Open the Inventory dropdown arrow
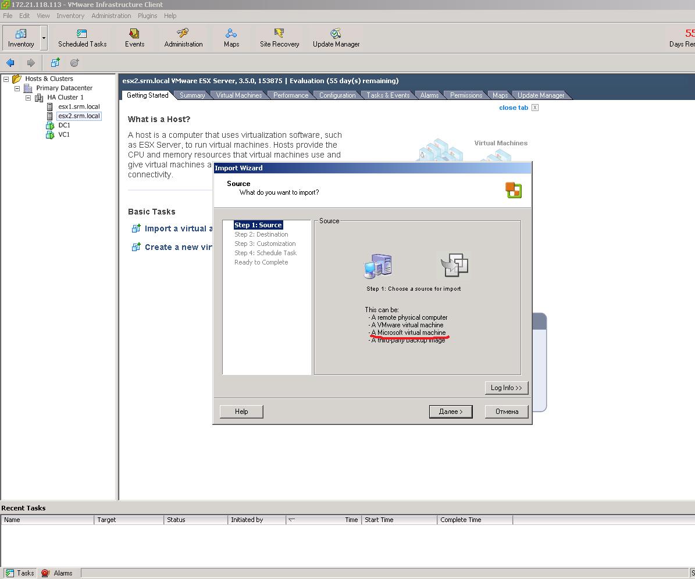This screenshot has width=695, height=579. click(44, 38)
